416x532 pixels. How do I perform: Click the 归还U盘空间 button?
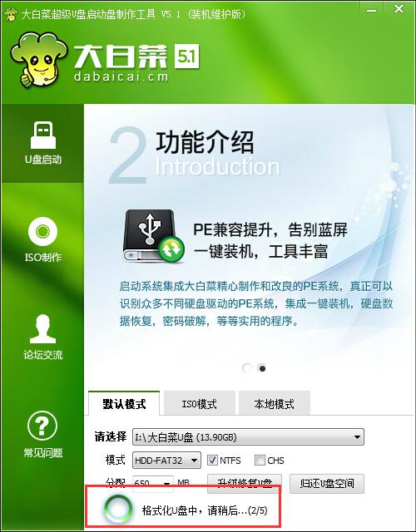tap(327, 484)
